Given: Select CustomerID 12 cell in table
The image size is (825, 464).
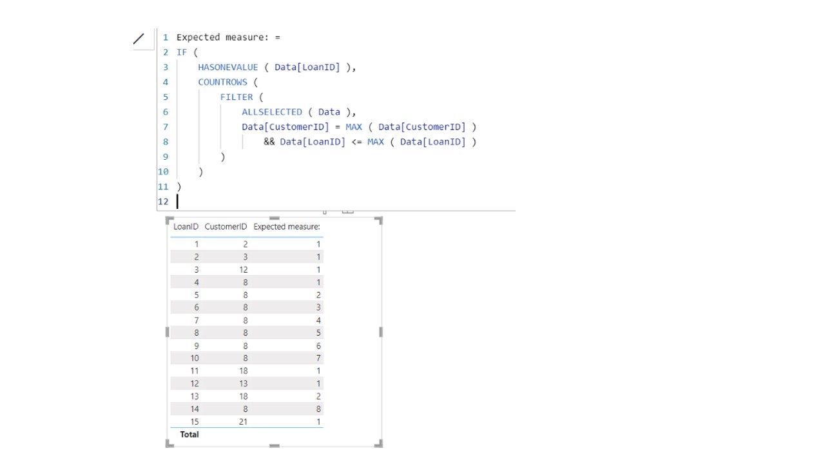Looking at the screenshot, I should point(244,269).
